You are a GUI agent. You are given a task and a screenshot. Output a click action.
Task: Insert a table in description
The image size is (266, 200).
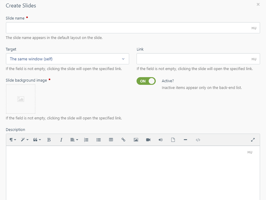(111, 140)
